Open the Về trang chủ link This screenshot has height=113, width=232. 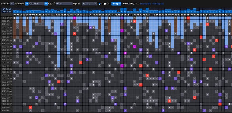coord(158,4)
